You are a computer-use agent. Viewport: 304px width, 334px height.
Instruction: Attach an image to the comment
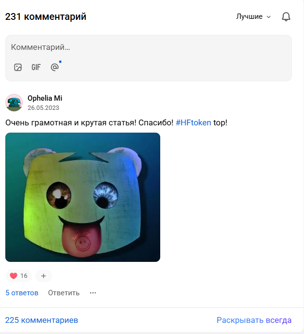[x=18, y=67]
